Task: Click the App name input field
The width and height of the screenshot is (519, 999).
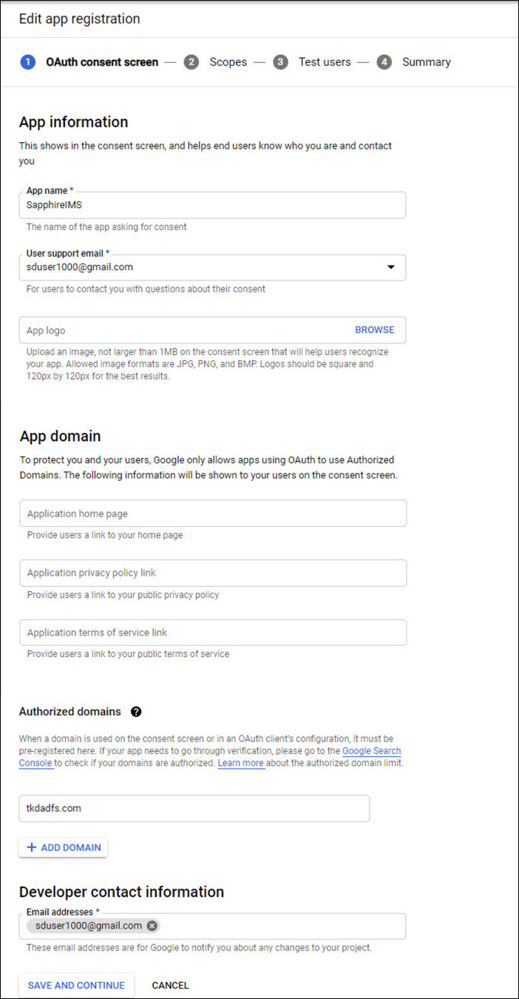Action: 212,206
